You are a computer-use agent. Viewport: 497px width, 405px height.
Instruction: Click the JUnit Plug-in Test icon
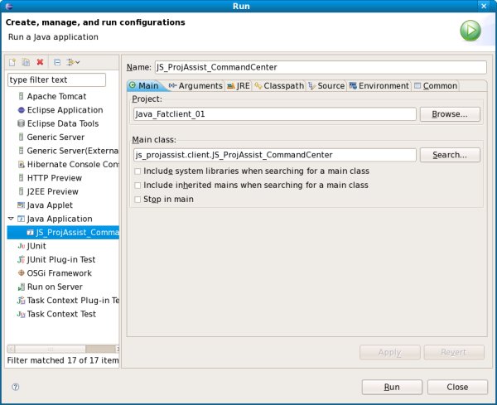(x=21, y=259)
